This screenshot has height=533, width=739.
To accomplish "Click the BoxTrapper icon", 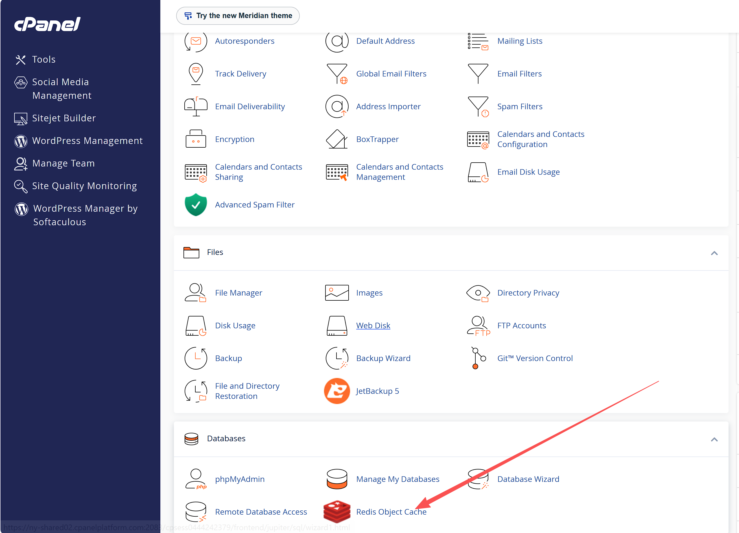I will [337, 139].
